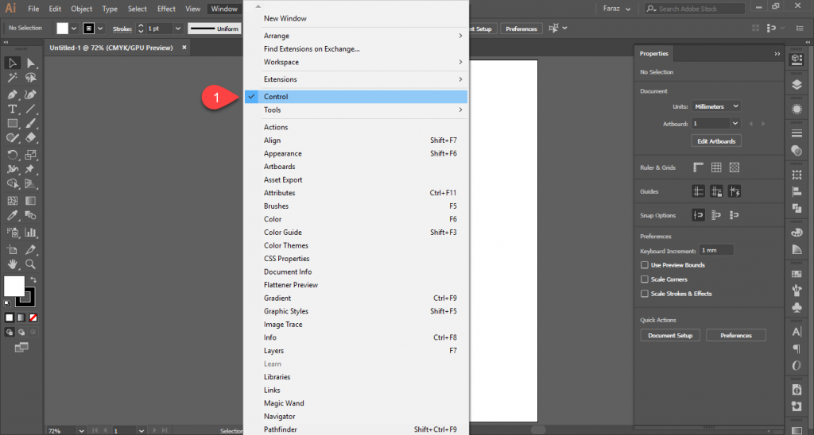814x435 pixels.
Task: Open the fill color dropdown in control bar
Action: tap(74, 29)
